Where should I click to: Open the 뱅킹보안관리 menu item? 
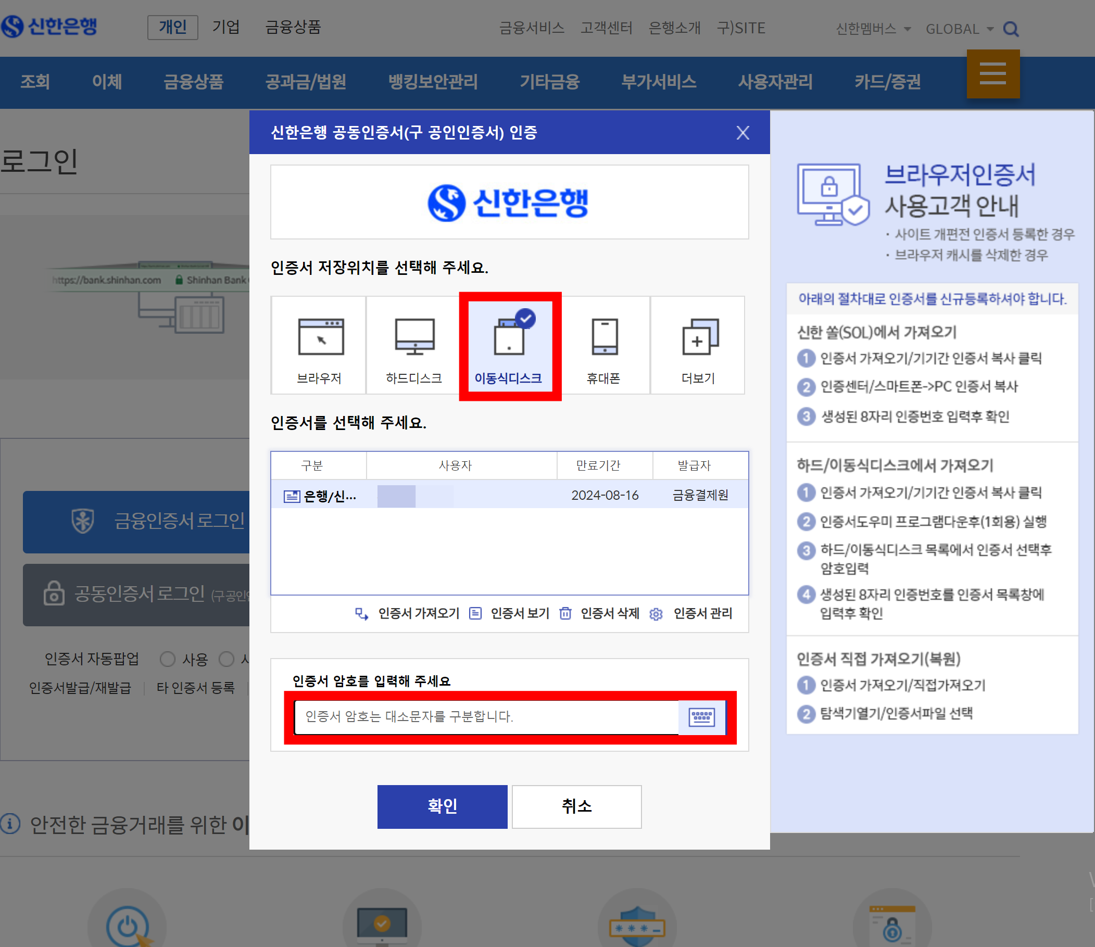coord(432,82)
